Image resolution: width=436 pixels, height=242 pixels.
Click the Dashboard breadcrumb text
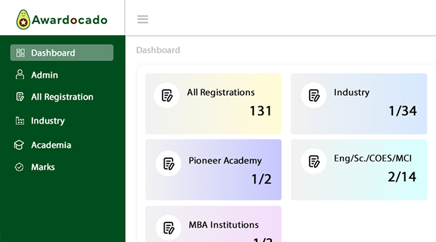pos(158,50)
